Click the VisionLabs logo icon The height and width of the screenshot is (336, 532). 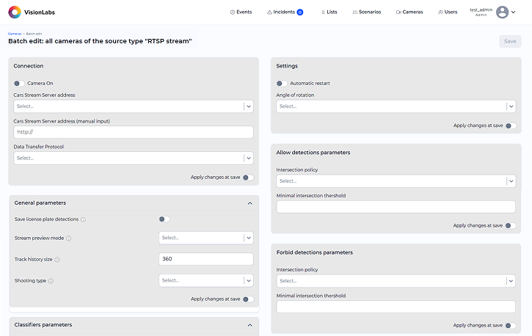tap(14, 12)
